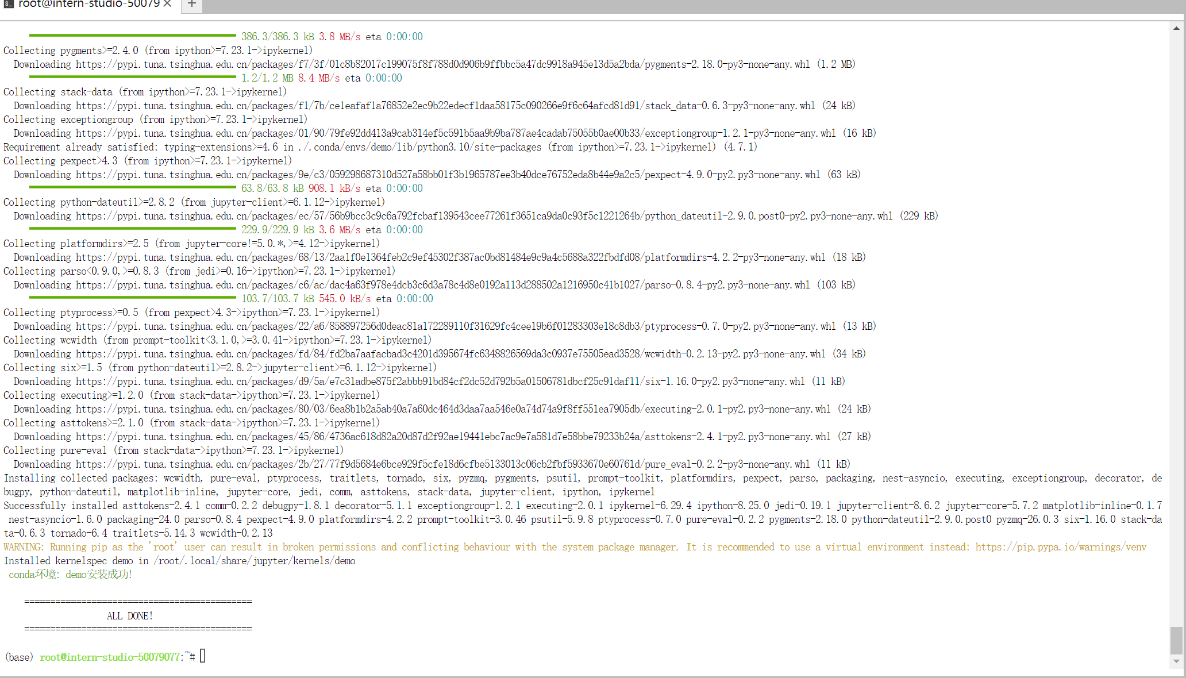Click the scrollbar down arrow

(x=1176, y=661)
